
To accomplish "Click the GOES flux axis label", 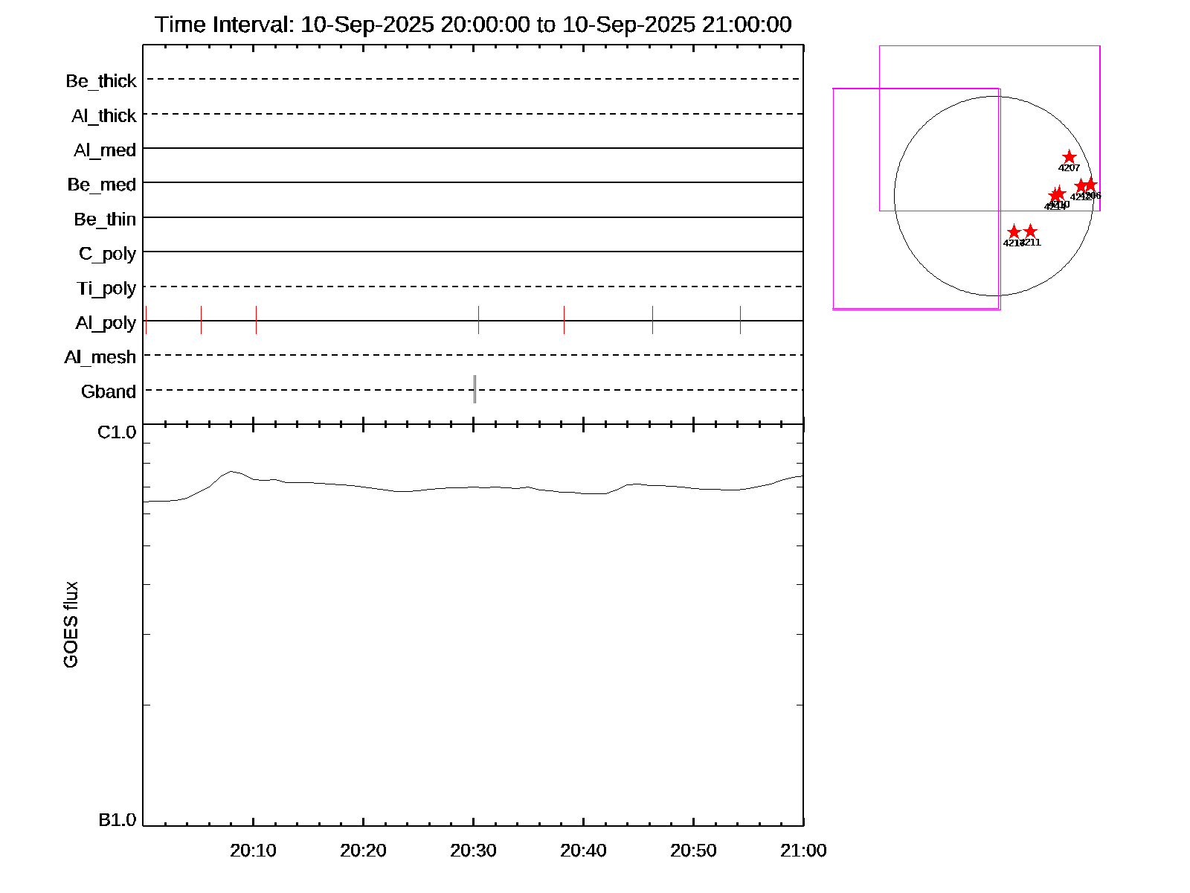I will coord(71,625).
